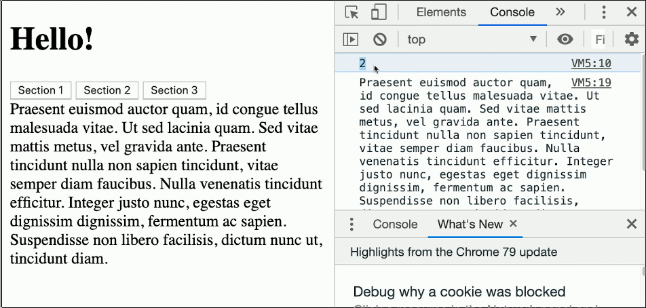
Task: Open the drawer three-dot menu beside Console
Action: [351, 224]
